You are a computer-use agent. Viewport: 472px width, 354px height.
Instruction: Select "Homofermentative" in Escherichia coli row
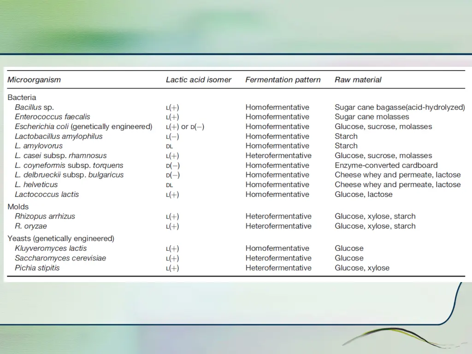[277, 126]
